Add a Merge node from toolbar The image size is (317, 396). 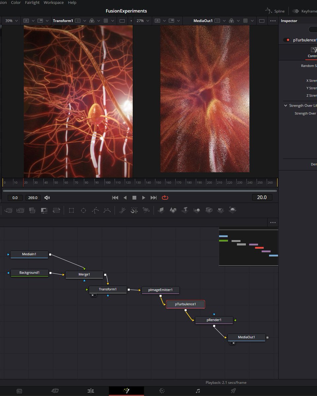(8, 210)
